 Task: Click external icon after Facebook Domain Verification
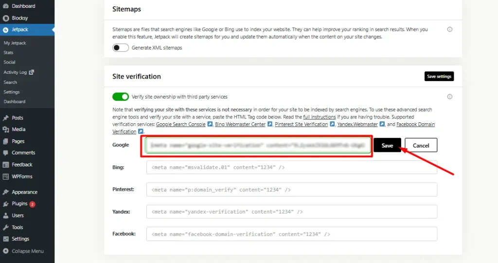(141, 131)
